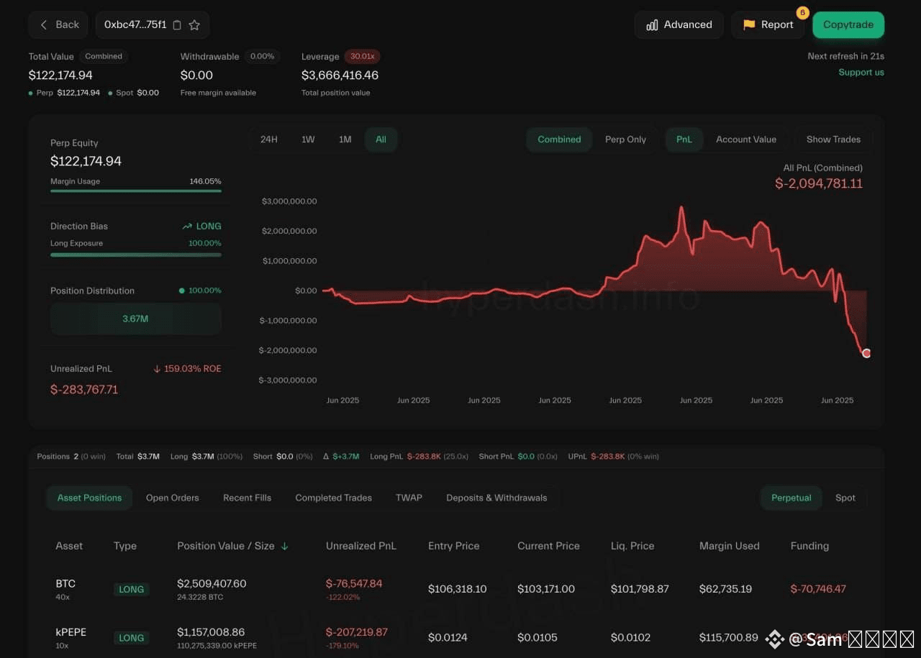Click BTC unrealized PnL $-76,547.84
The height and width of the screenshot is (658, 921).
coord(354,583)
